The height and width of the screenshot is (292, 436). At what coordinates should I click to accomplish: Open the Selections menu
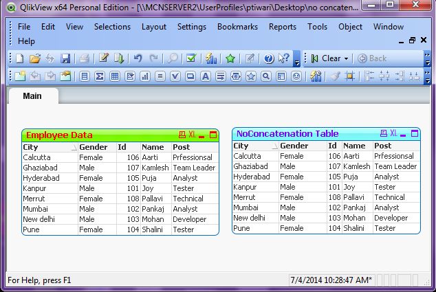click(112, 27)
